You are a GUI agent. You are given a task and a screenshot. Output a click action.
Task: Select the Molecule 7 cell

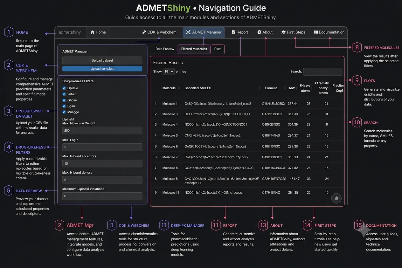tap(170, 157)
